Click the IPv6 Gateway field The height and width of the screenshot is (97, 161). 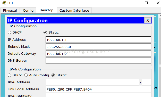click(x=98, y=95)
